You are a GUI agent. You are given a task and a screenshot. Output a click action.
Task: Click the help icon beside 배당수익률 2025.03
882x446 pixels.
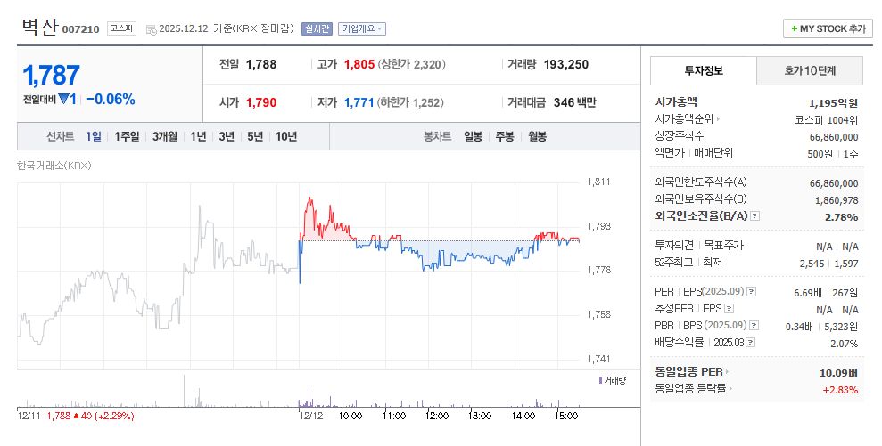point(750,342)
